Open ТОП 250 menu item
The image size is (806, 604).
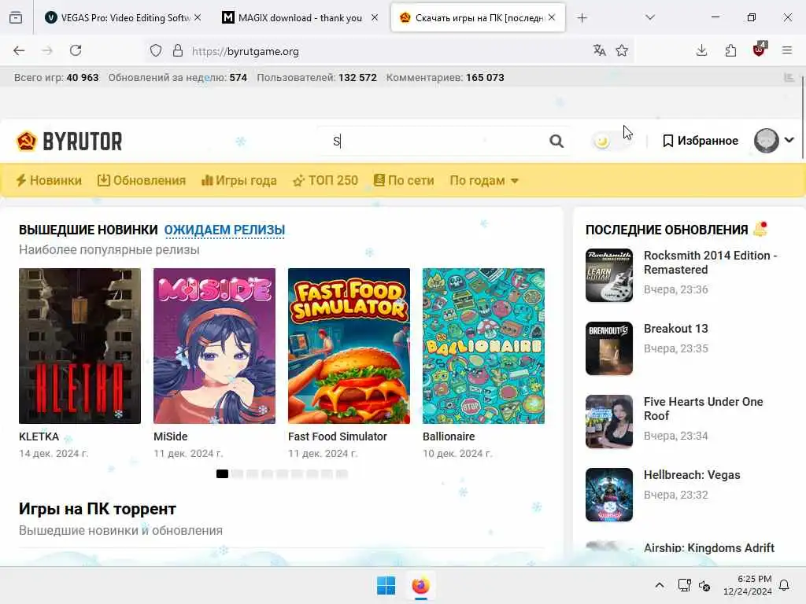325,181
